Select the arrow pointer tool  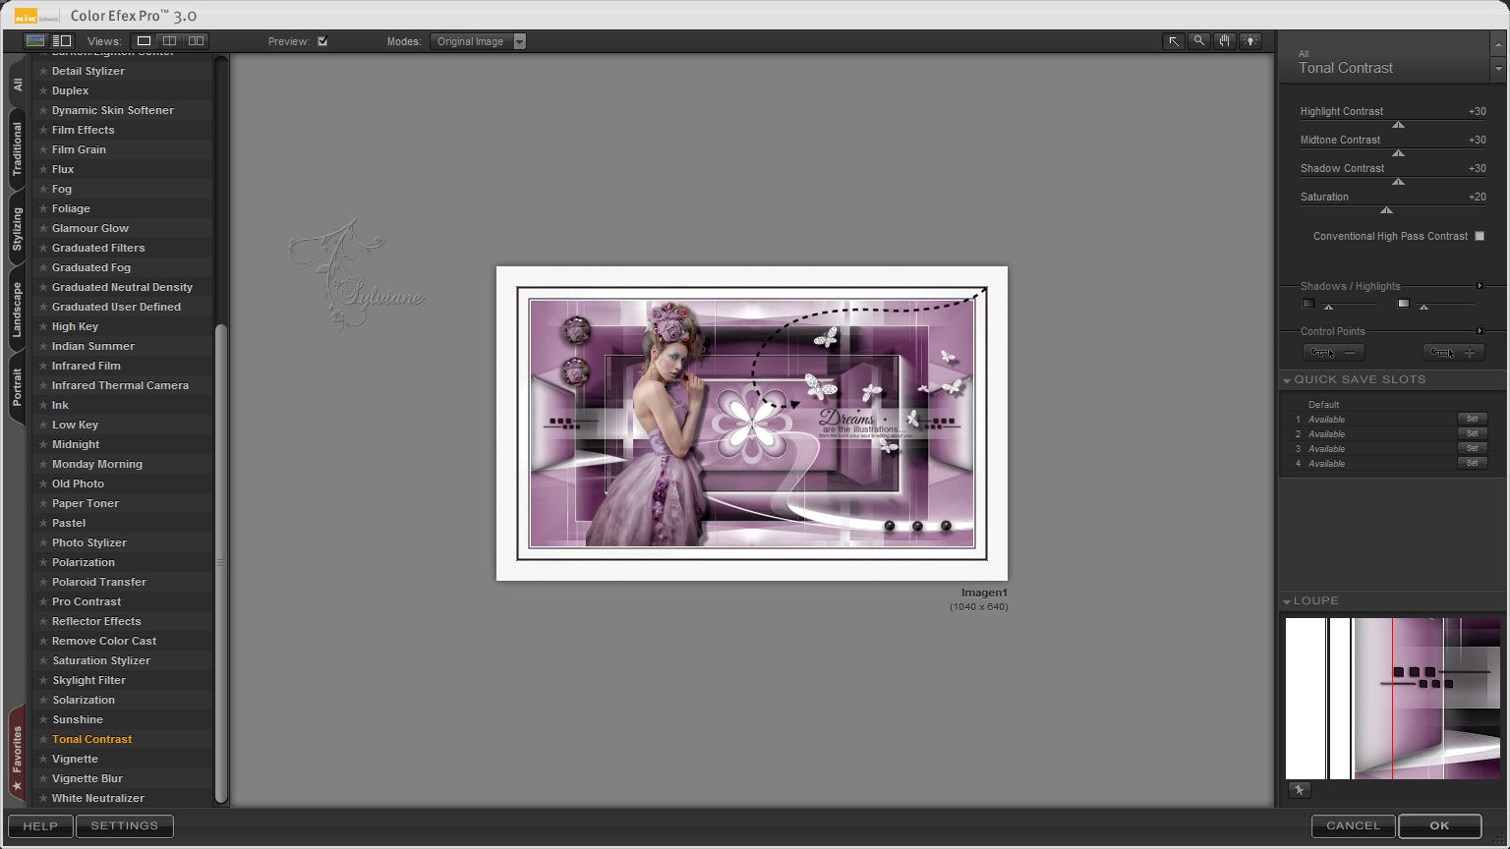(x=1173, y=41)
